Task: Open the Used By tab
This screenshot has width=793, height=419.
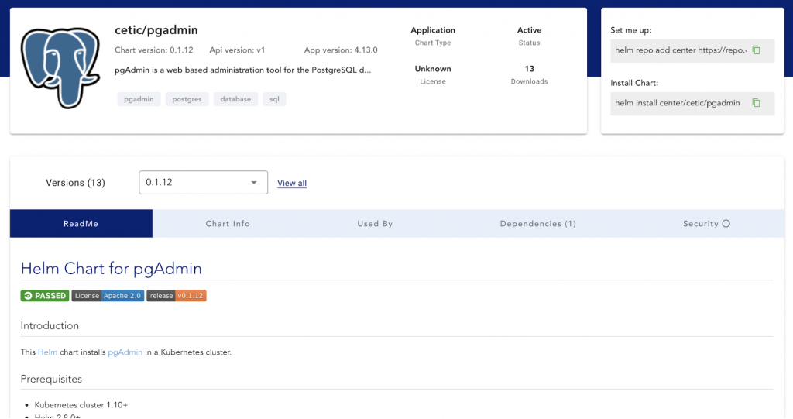Action: coord(375,224)
